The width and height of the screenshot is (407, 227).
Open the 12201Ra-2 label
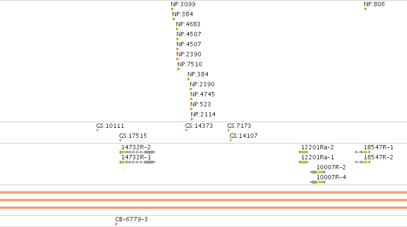pyautogui.click(x=318, y=147)
